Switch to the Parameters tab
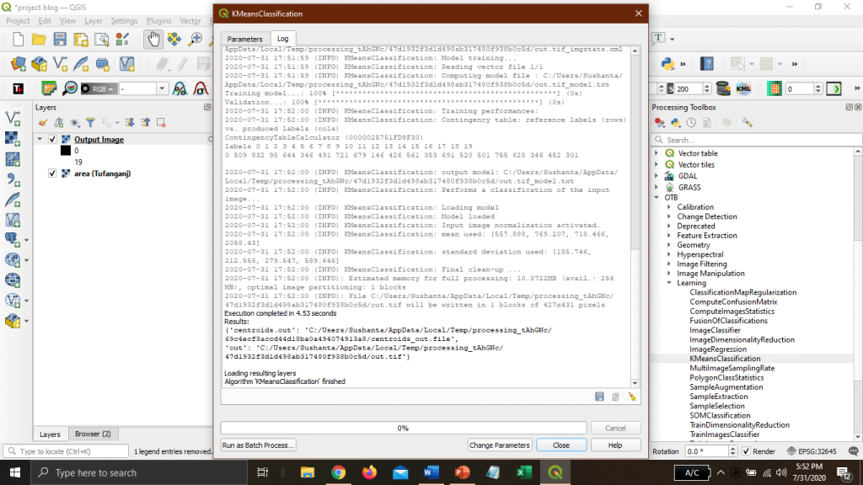The width and height of the screenshot is (863, 485). click(x=244, y=39)
